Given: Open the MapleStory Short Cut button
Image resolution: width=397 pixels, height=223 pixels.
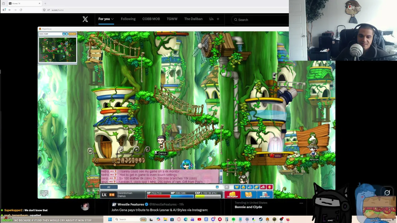Looking at the screenshot, I should click(x=265, y=195).
